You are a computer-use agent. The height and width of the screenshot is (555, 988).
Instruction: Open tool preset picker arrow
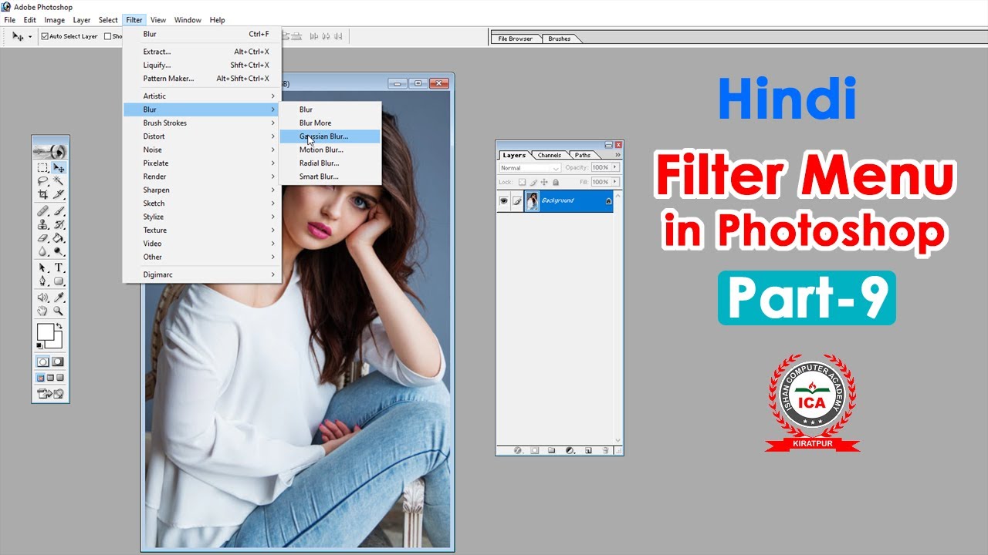coord(30,36)
